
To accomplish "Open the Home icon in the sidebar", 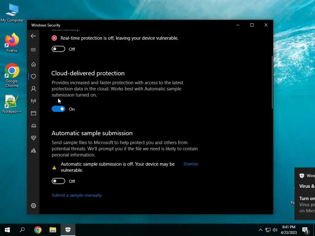I will tap(34, 64).
